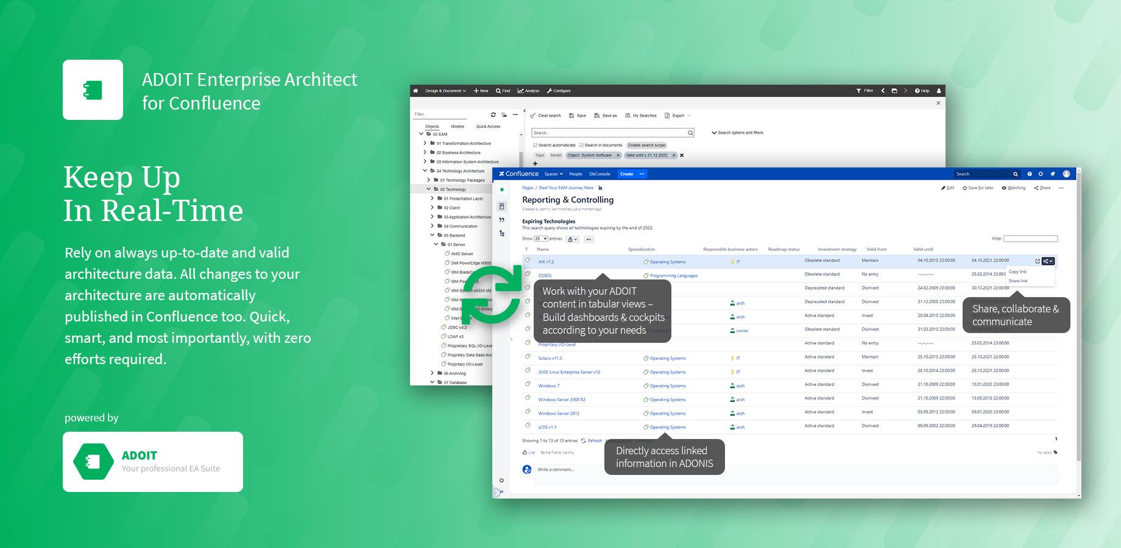1121x548 pixels.
Task: Click the window layout icon in the ADOIT toolbar
Action: 894,91
